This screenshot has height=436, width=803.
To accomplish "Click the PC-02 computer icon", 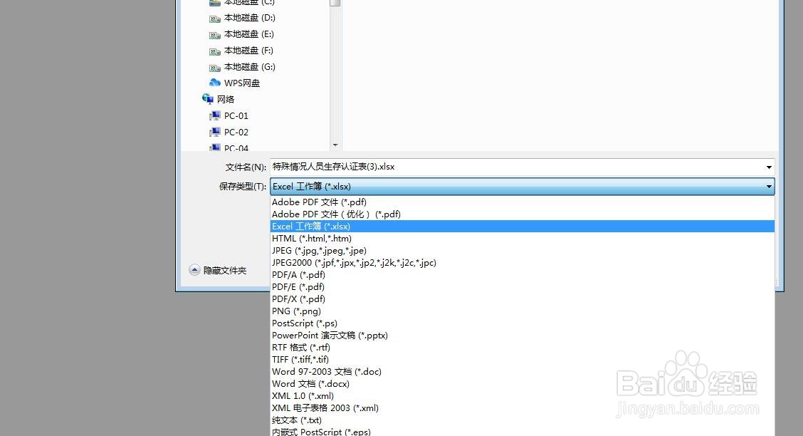I will tap(214, 133).
